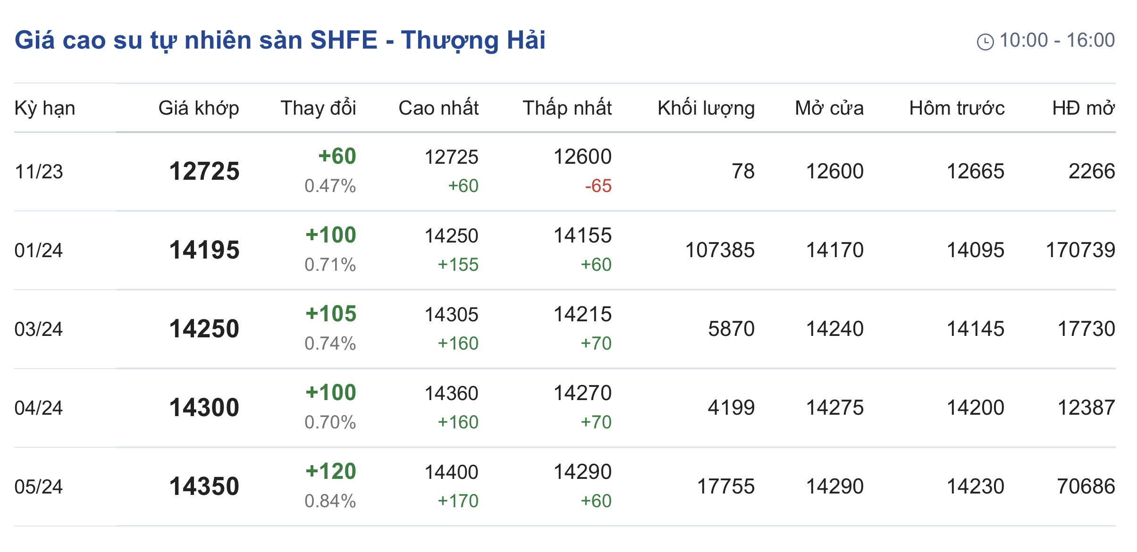
Task: Click the red -65 low change value
Action: point(598,186)
